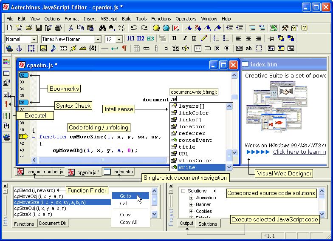The width and height of the screenshot is (333, 241).
Task: Insert an anchor with the anchor icon
Action: [19, 49]
